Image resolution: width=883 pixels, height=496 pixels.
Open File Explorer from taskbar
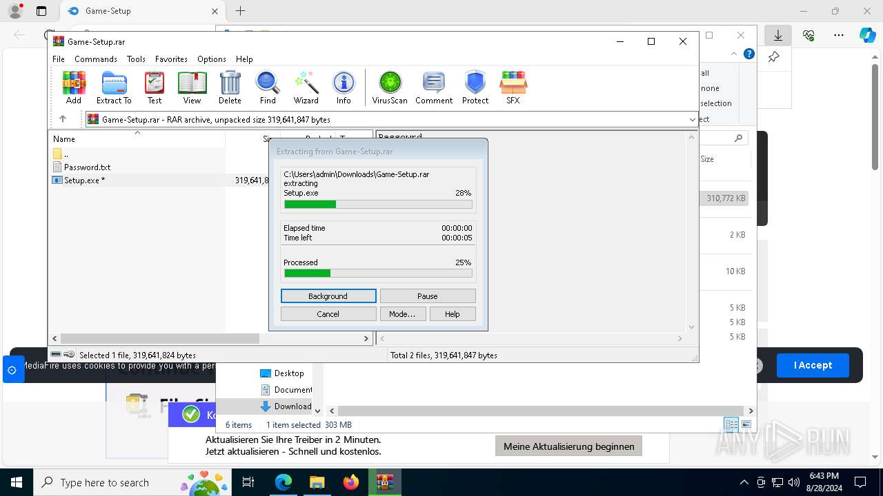click(x=317, y=482)
